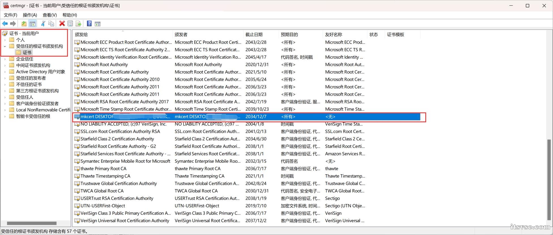Image resolution: width=553 pixels, height=235 pixels.
Task: Open the 操作(A) menu
Action: [30, 15]
